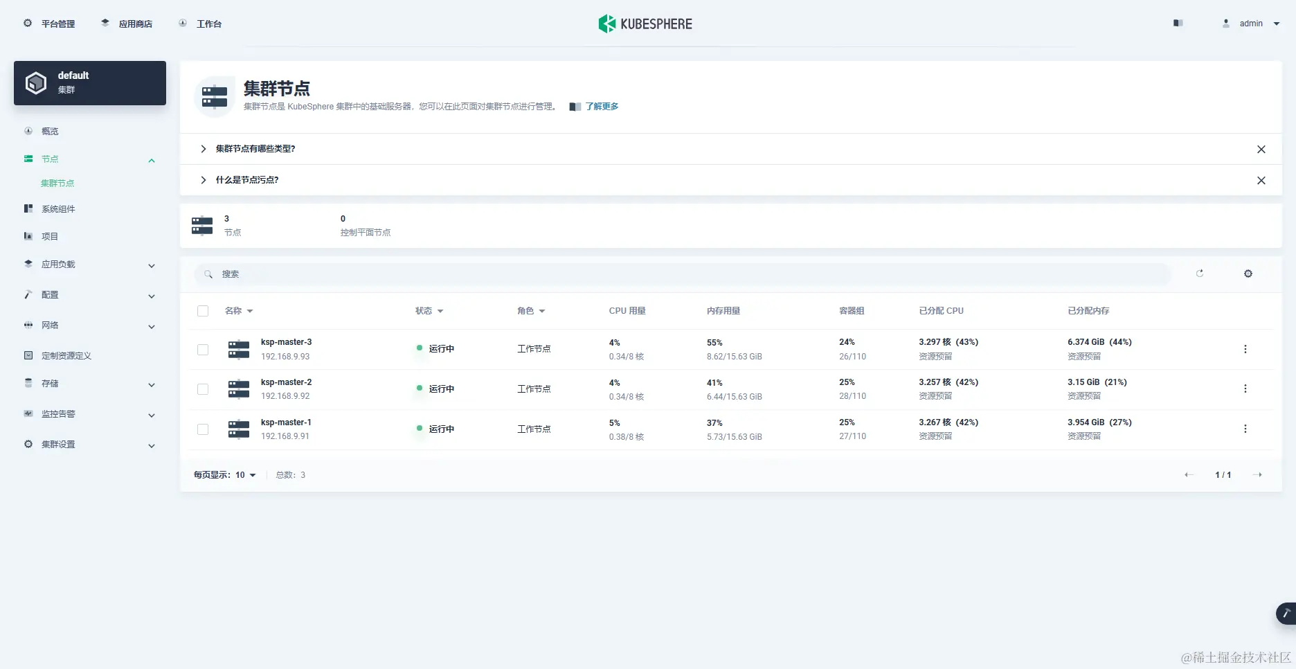
Task: Click the 工作台 dashboard icon
Action: [183, 23]
